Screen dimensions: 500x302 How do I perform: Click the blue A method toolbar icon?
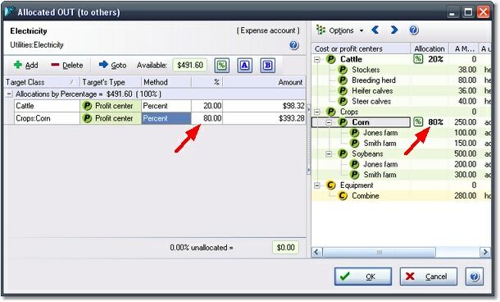pyautogui.click(x=244, y=66)
